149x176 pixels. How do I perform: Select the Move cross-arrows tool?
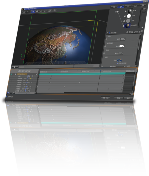pyautogui.click(x=37, y=11)
